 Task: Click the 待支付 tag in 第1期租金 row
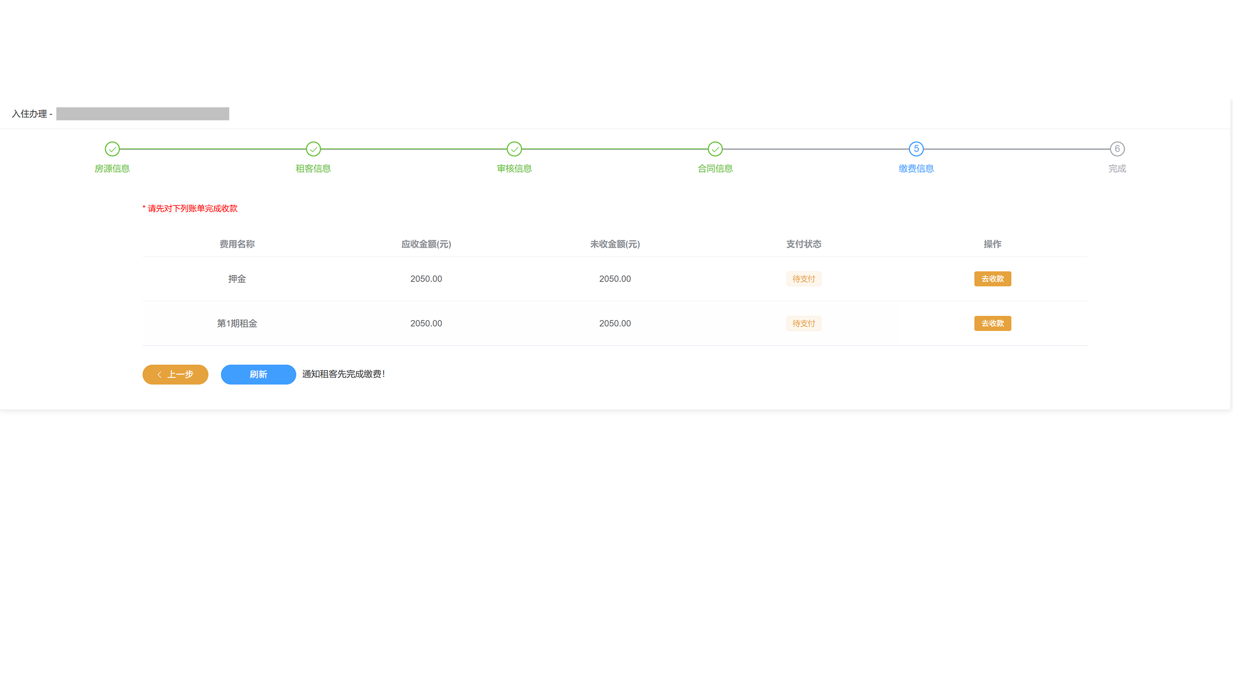pyautogui.click(x=803, y=323)
